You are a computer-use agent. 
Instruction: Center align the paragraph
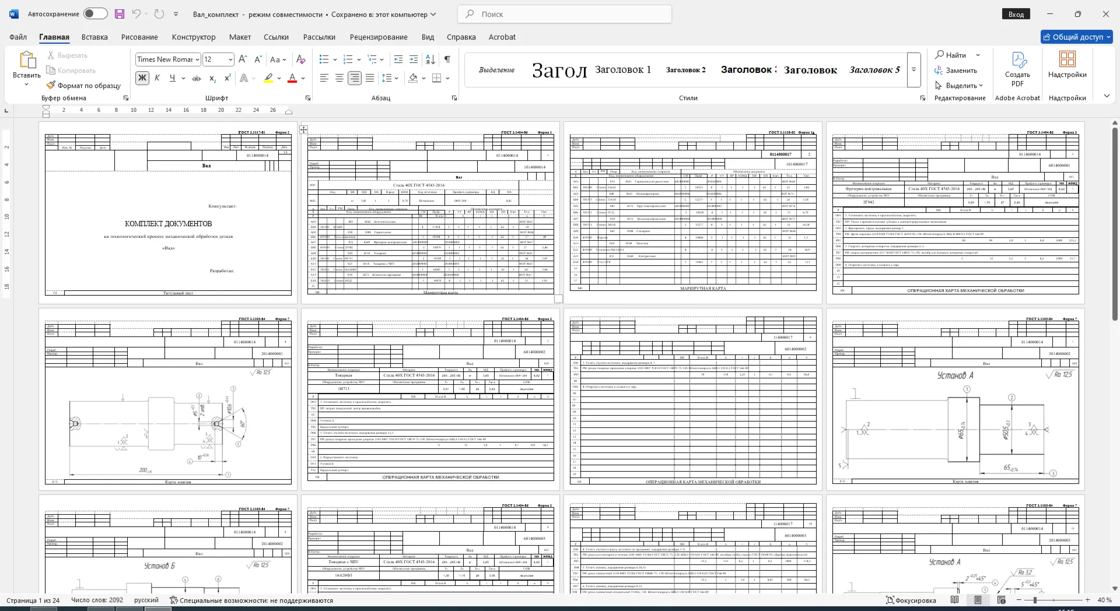tap(339, 78)
